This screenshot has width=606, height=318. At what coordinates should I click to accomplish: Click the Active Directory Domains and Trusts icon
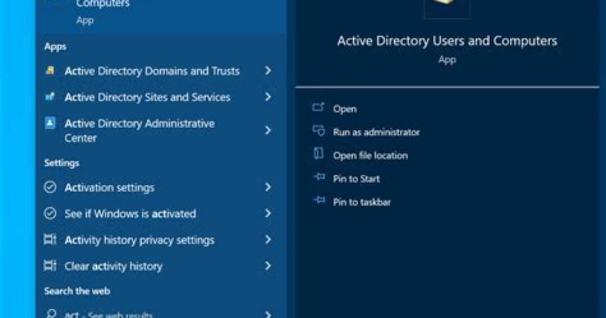(x=50, y=71)
